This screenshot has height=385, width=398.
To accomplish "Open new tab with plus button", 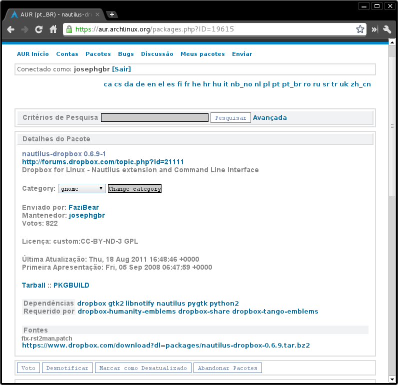I will pos(112,14).
